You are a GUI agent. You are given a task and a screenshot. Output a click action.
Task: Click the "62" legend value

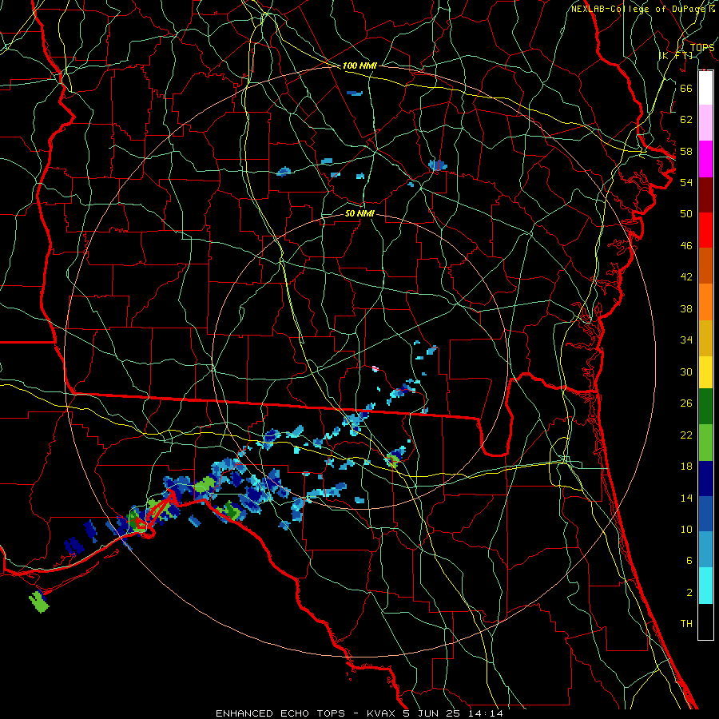pos(686,120)
